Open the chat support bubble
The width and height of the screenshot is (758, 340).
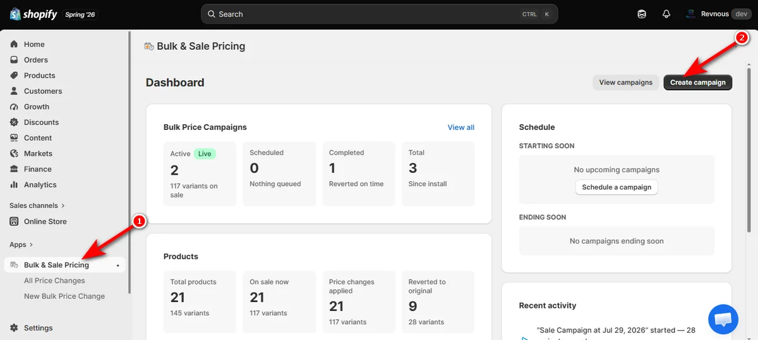click(723, 319)
